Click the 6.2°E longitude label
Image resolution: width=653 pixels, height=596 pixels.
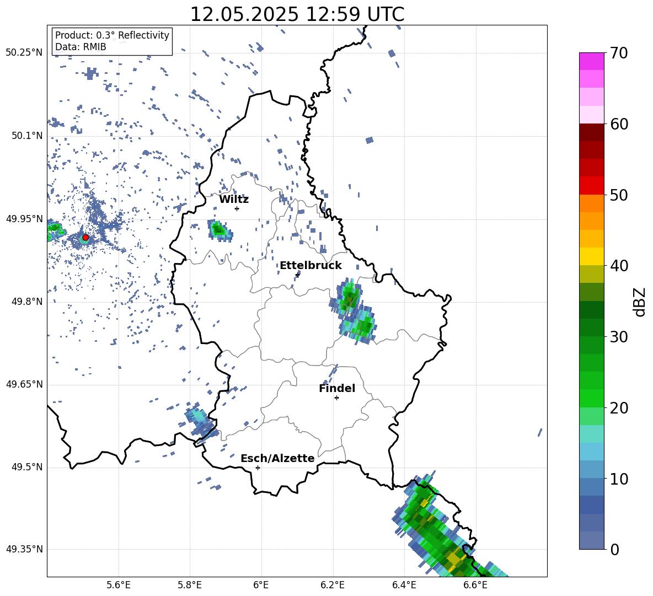[333, 585]
